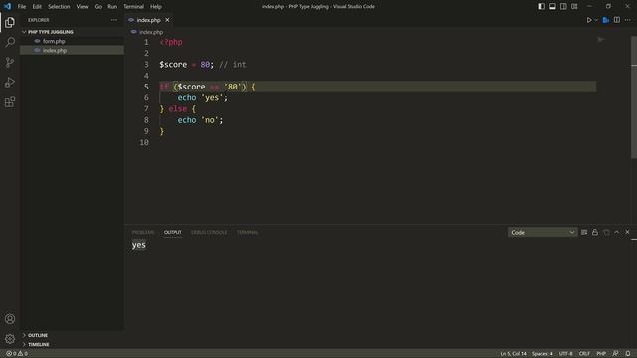Select index.php in the explorer tree
The height and width of the screenshot is (358, 637).
[55, 50]
